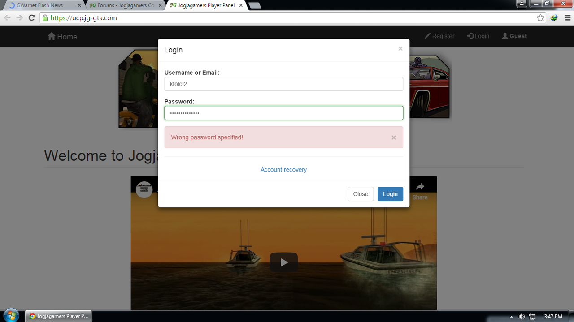The image size is (574, 322).
Task: Open the Windows Start button
Action: coord(11,315)
